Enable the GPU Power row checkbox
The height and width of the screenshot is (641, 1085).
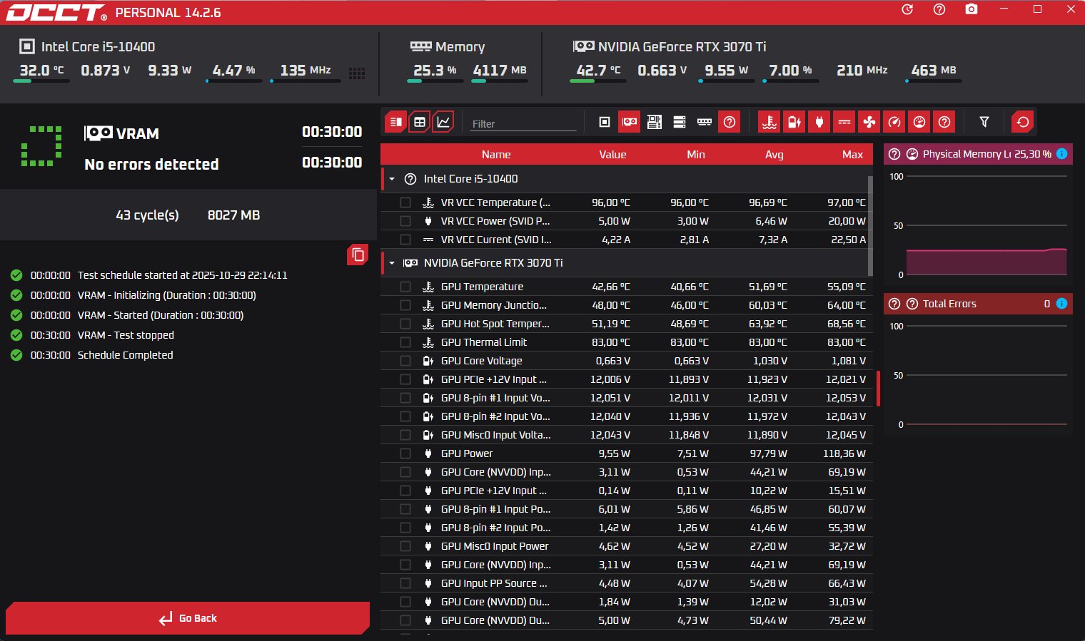405,453
